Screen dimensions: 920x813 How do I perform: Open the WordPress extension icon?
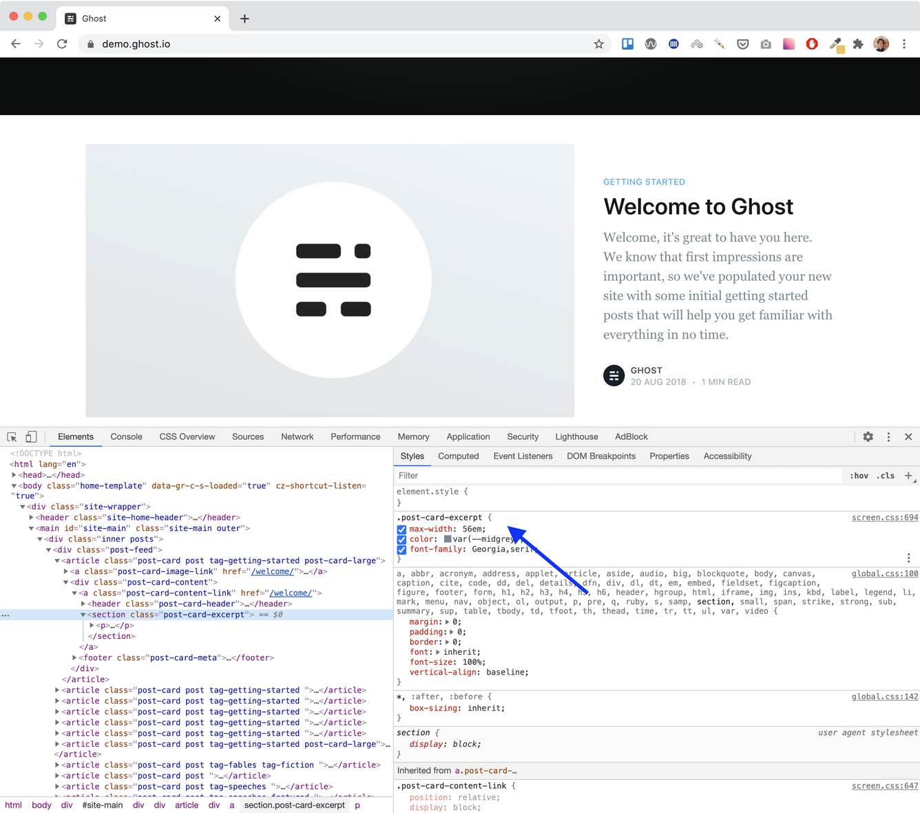(x=651, y=44)
